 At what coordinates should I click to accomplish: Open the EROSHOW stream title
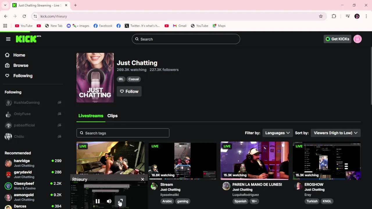tap(314, 185)
